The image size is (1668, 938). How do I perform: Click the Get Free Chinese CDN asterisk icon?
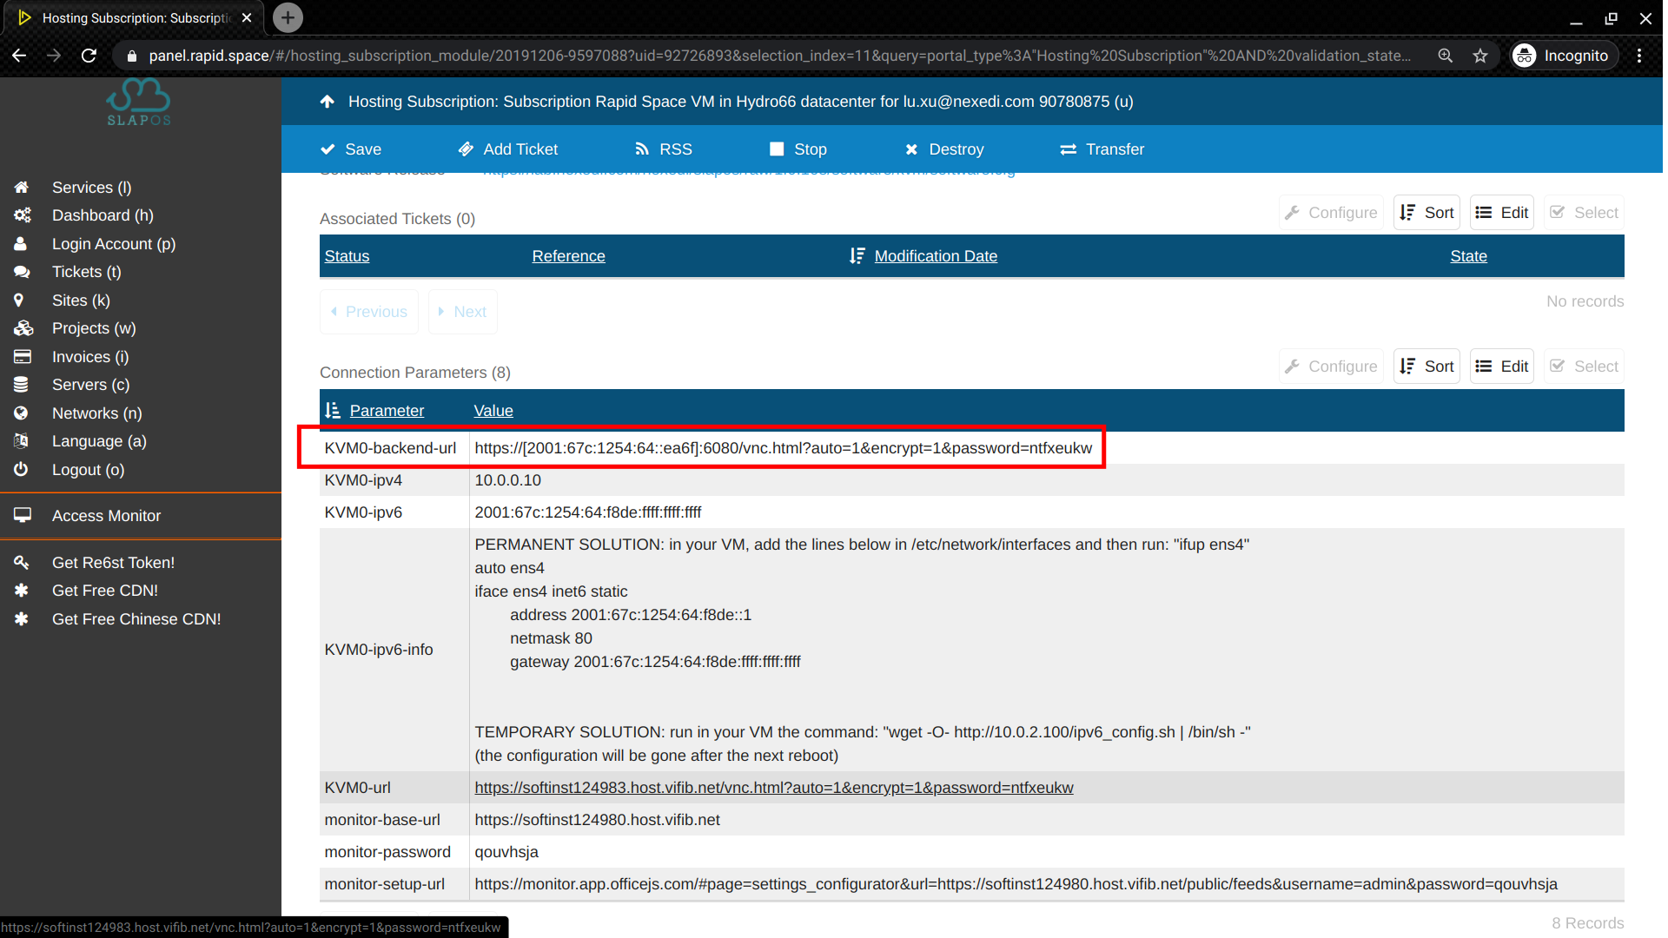[21, 619]
